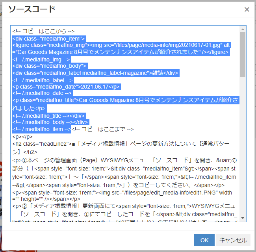Image resolution: width=256 pixels, height=252 pixels.
Task: Click the /.medialfno_date comment line
Action: pyautogui.click(x=42, y=94)
